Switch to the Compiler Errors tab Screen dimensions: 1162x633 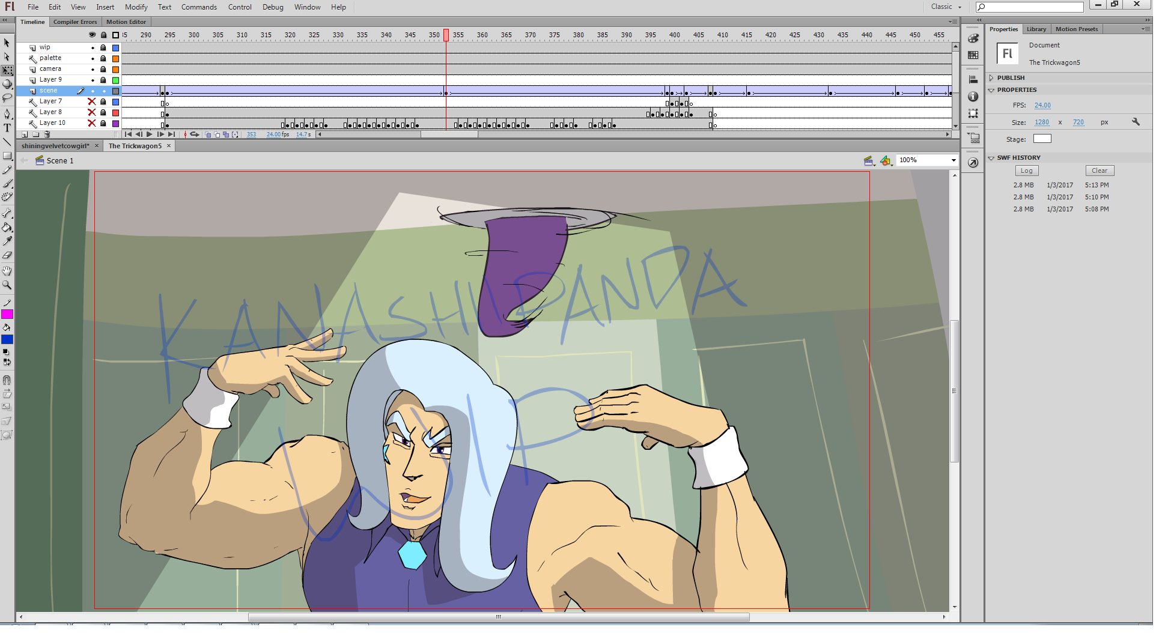[x=75, y=22]
